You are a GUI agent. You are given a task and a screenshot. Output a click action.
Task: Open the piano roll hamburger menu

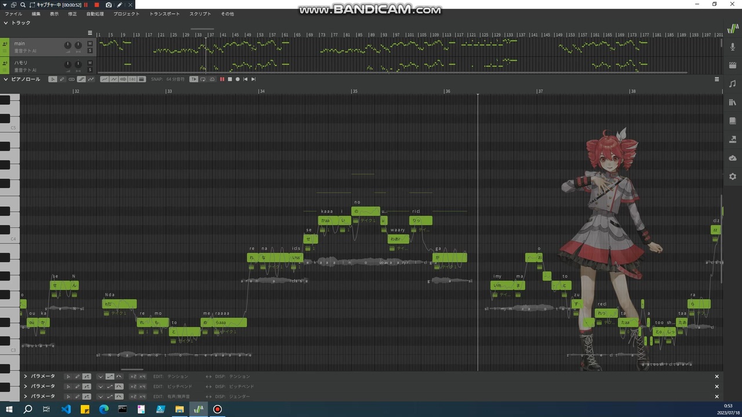716,79
